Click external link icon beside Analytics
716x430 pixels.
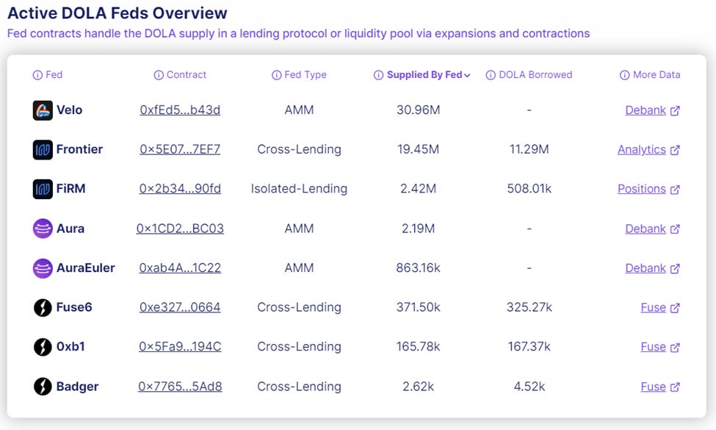pos(675,150)
